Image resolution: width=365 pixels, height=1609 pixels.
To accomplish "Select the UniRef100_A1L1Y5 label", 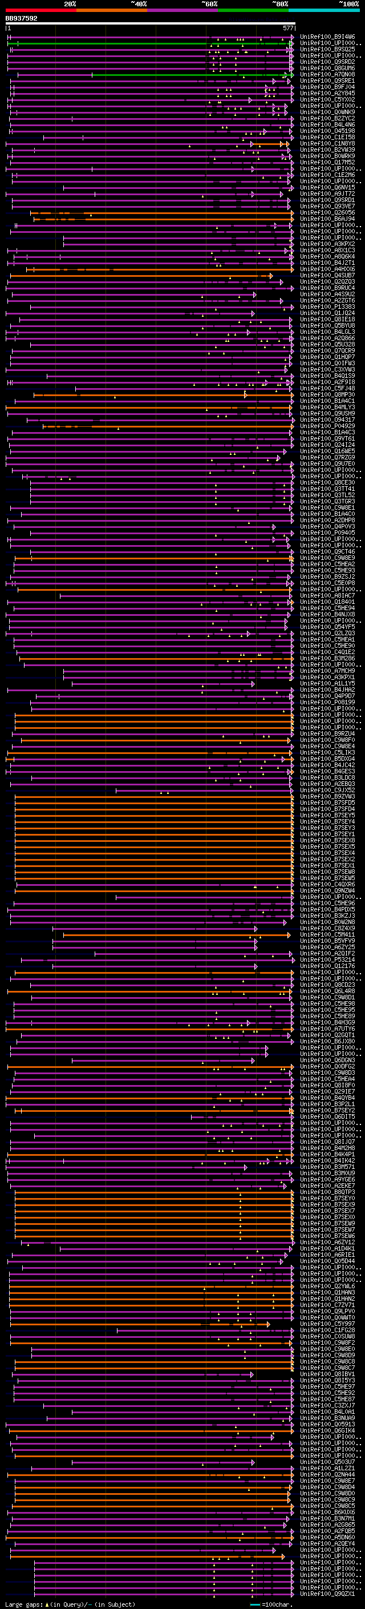I will (x=327, y=683).
